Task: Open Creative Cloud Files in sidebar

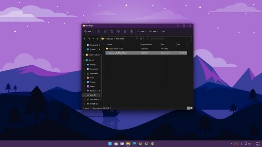Action: (93, 55)
